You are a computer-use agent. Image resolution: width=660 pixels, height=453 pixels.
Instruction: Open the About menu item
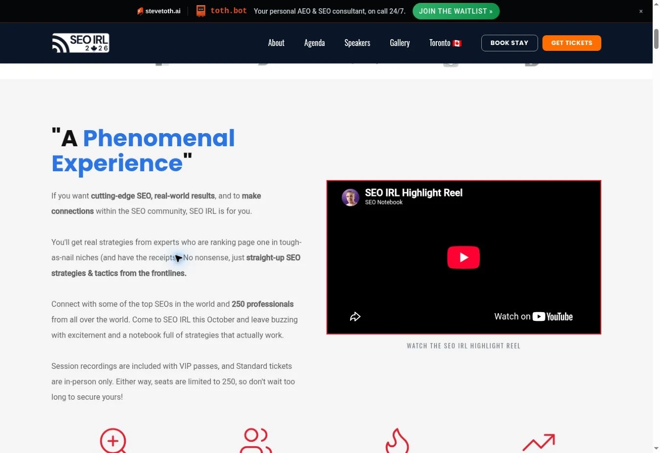click(x=276, y=43)
